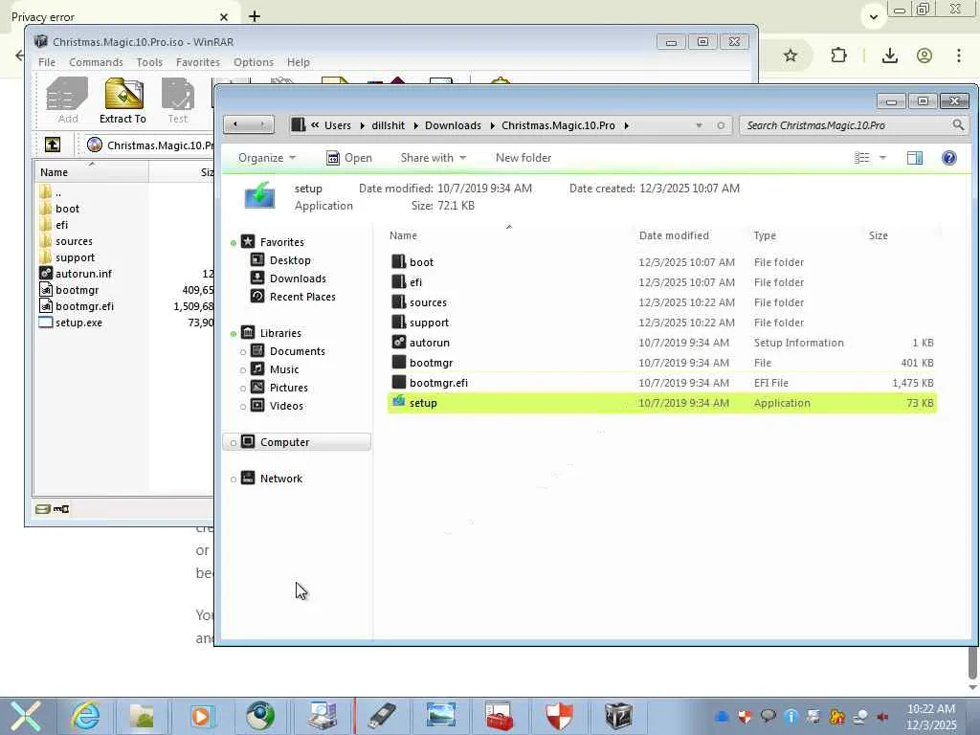Click the Test icon in WinRAR toolbar

tap(177, 101)
